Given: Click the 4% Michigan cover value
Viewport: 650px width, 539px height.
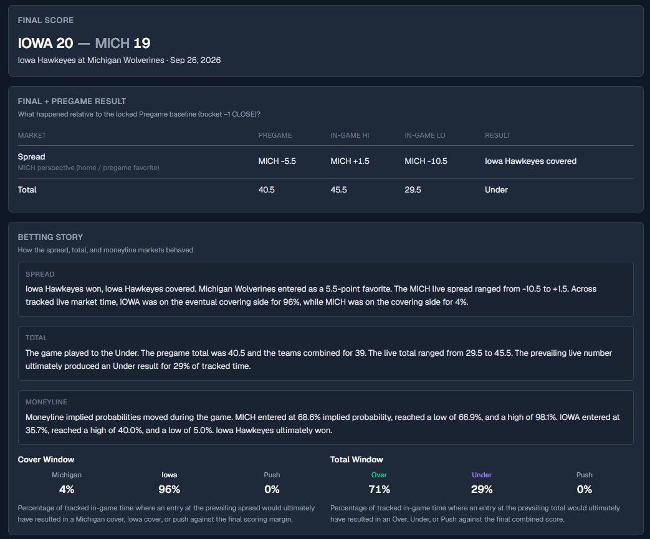Looking at the screenshot, I should click(x=67, y=489).
